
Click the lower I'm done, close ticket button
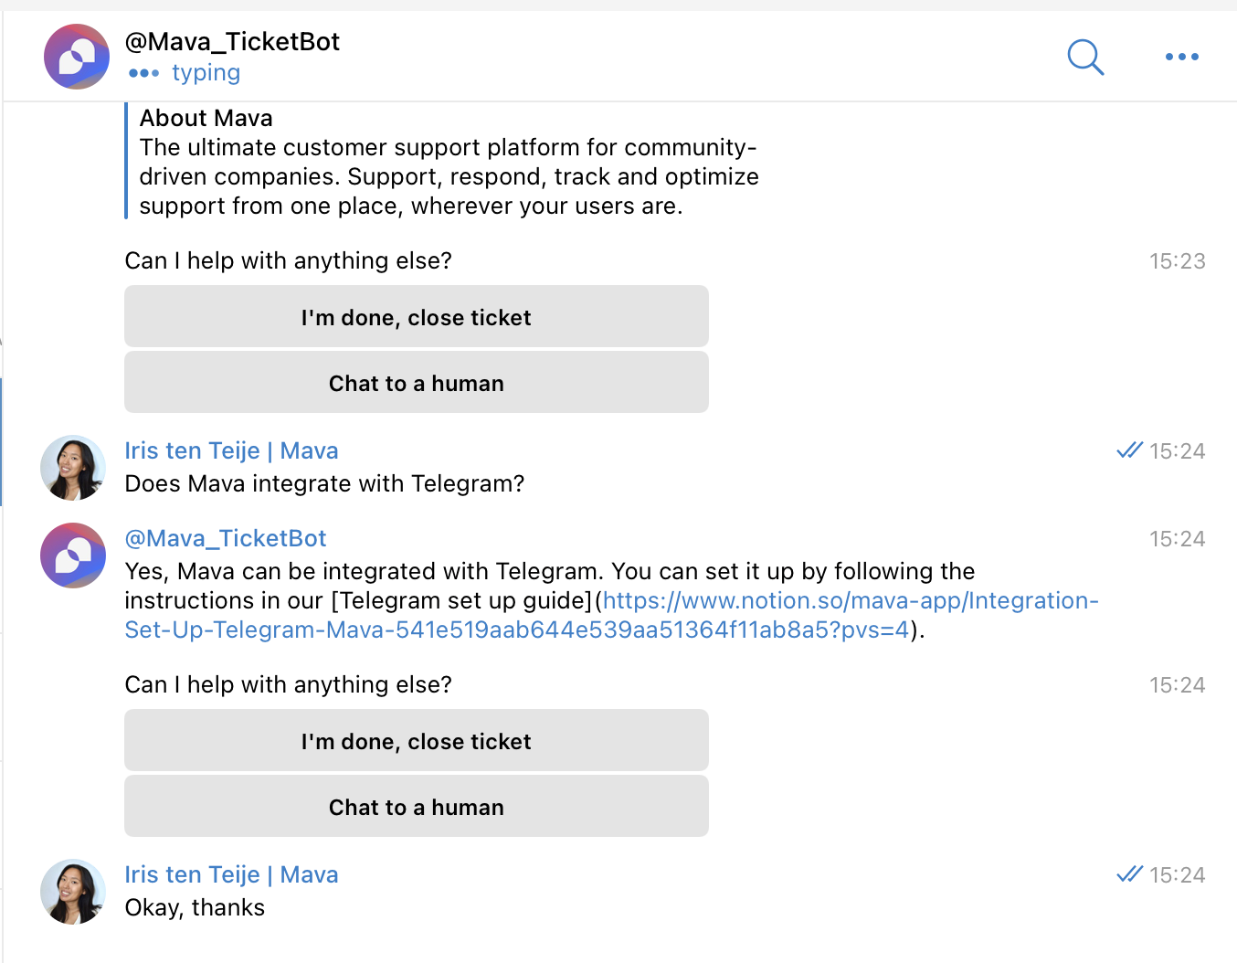tap(416, 740)
